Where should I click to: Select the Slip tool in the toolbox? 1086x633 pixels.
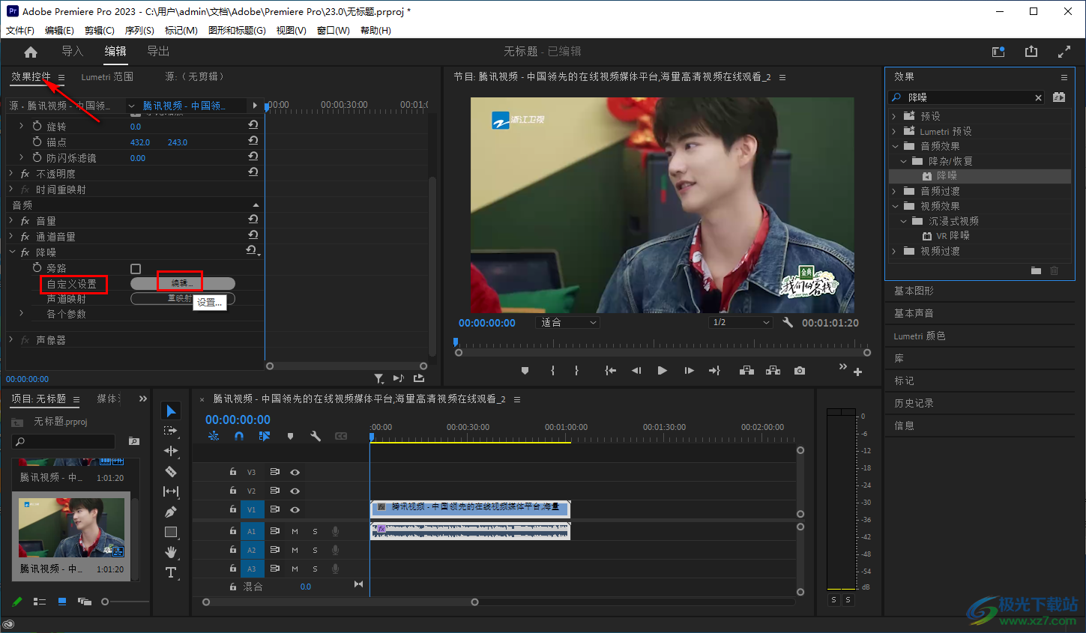pos(171,491)
